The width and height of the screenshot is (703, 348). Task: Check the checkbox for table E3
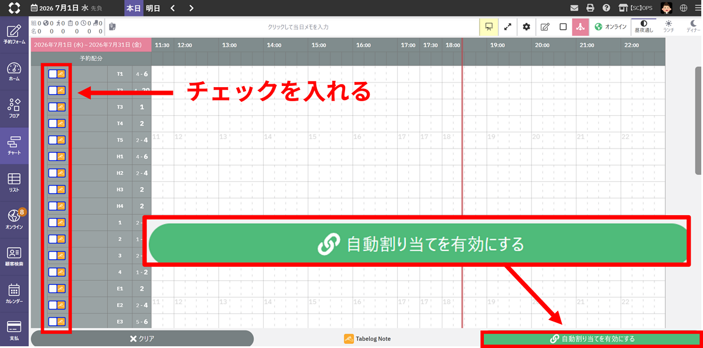tap(53, 322)
